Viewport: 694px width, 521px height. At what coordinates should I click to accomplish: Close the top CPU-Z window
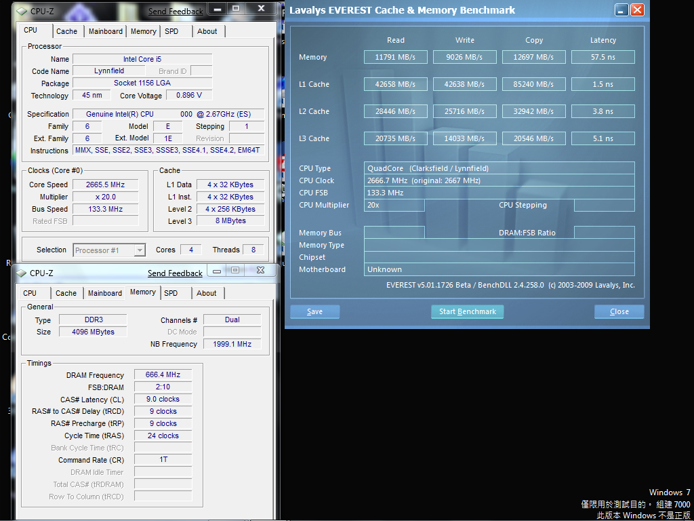click(261, 8)
